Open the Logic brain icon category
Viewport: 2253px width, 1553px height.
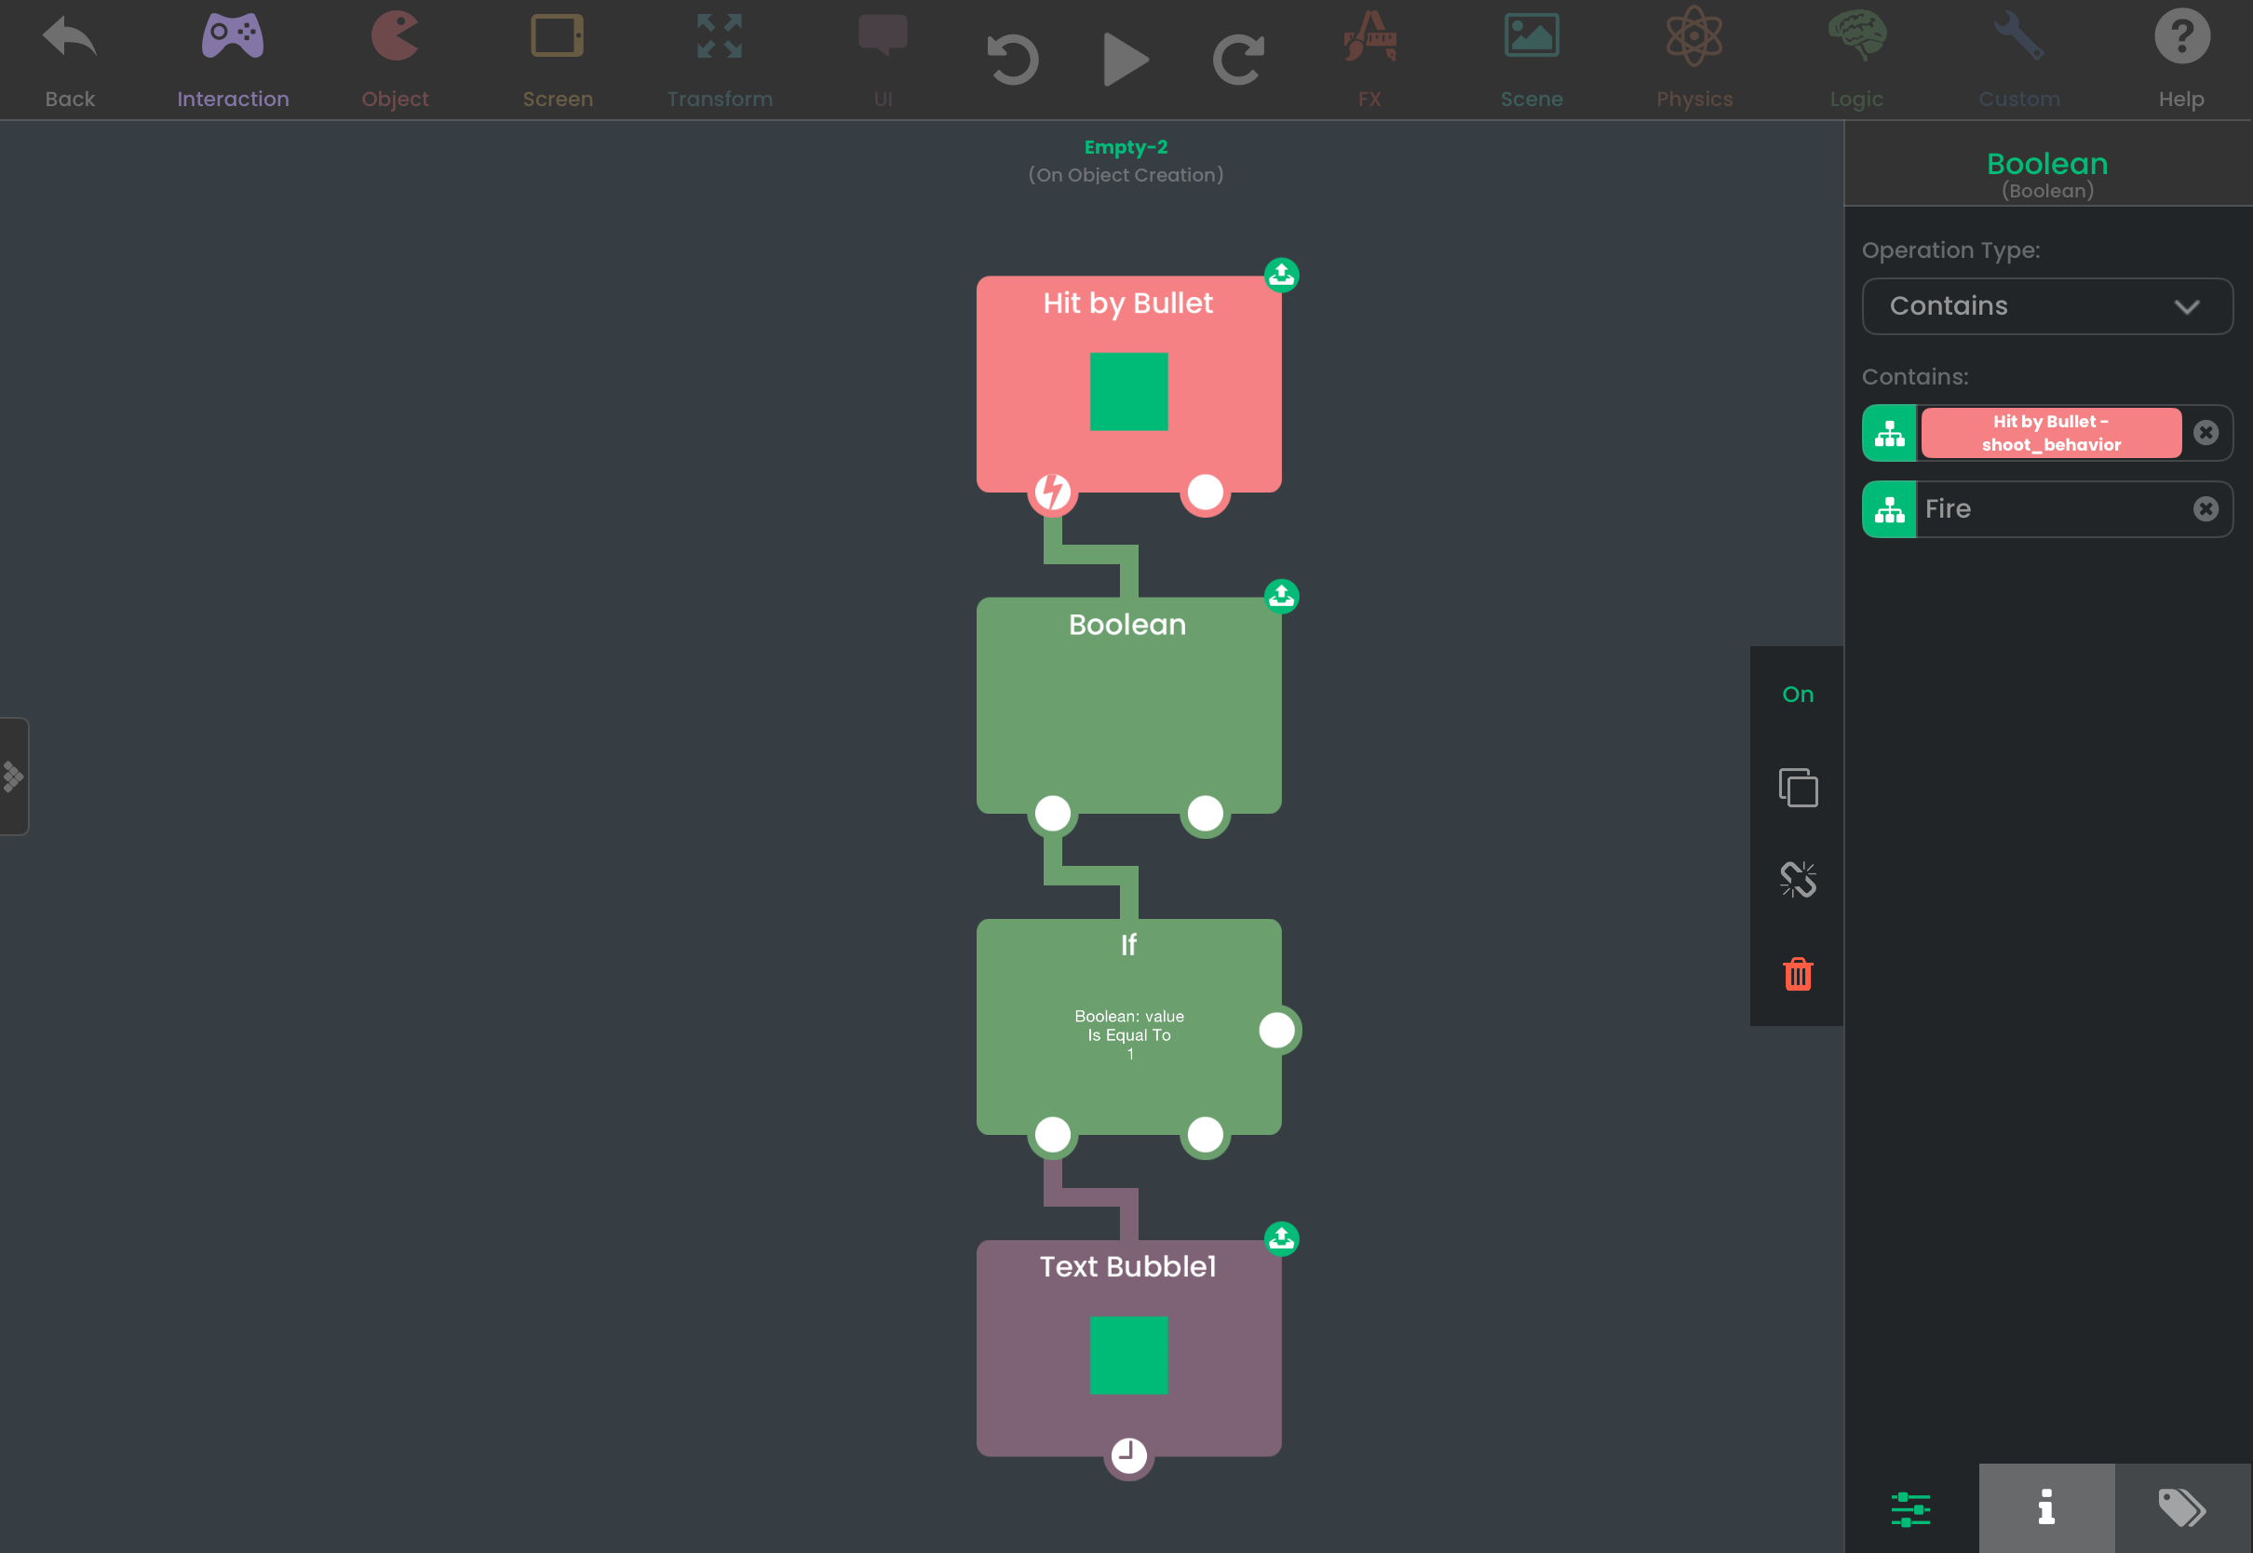(1856, 59)
